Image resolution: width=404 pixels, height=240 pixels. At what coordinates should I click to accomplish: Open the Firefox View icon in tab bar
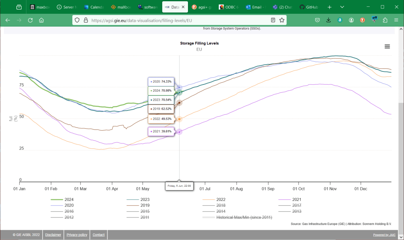pyautogui.click(x=19, y=7)
